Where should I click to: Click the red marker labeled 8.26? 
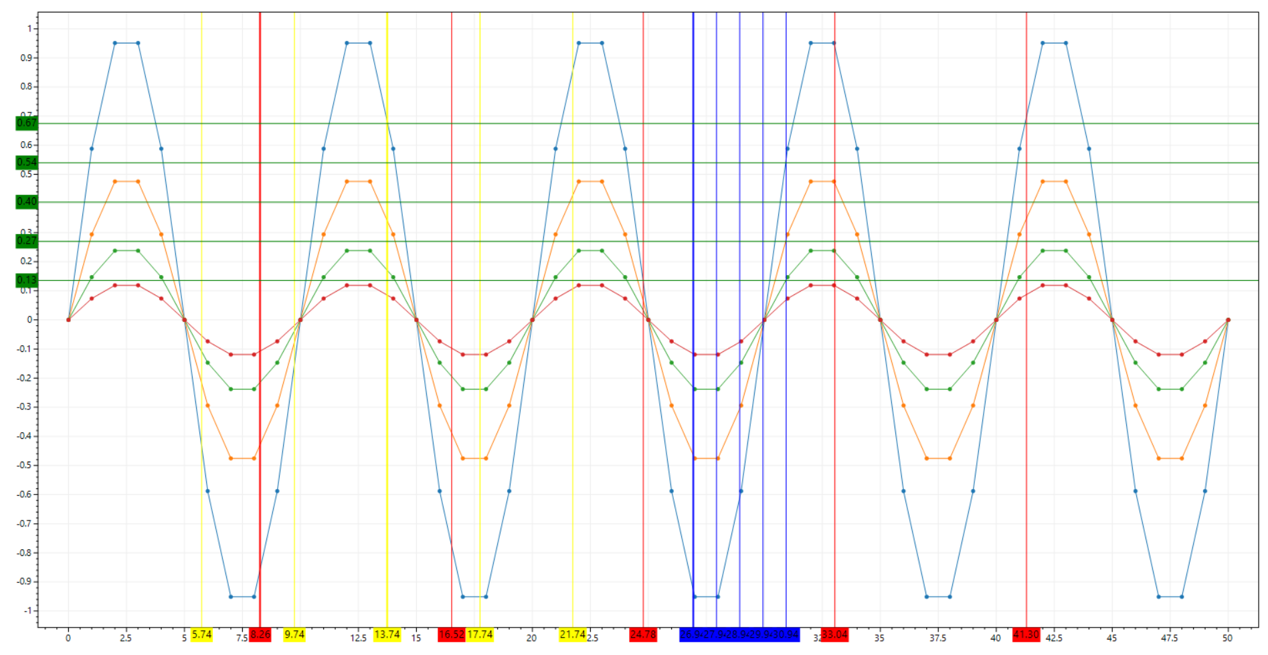(260, 633)
